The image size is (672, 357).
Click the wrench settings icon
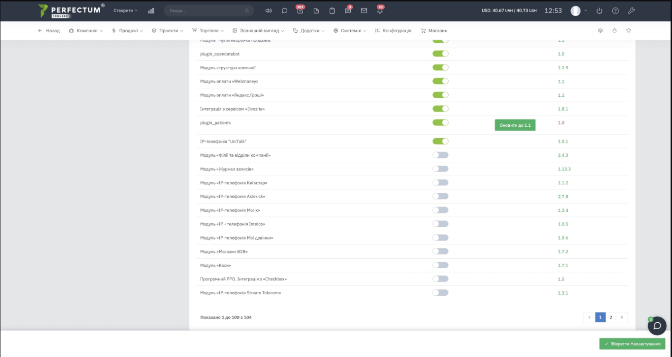tap(631, 10)
